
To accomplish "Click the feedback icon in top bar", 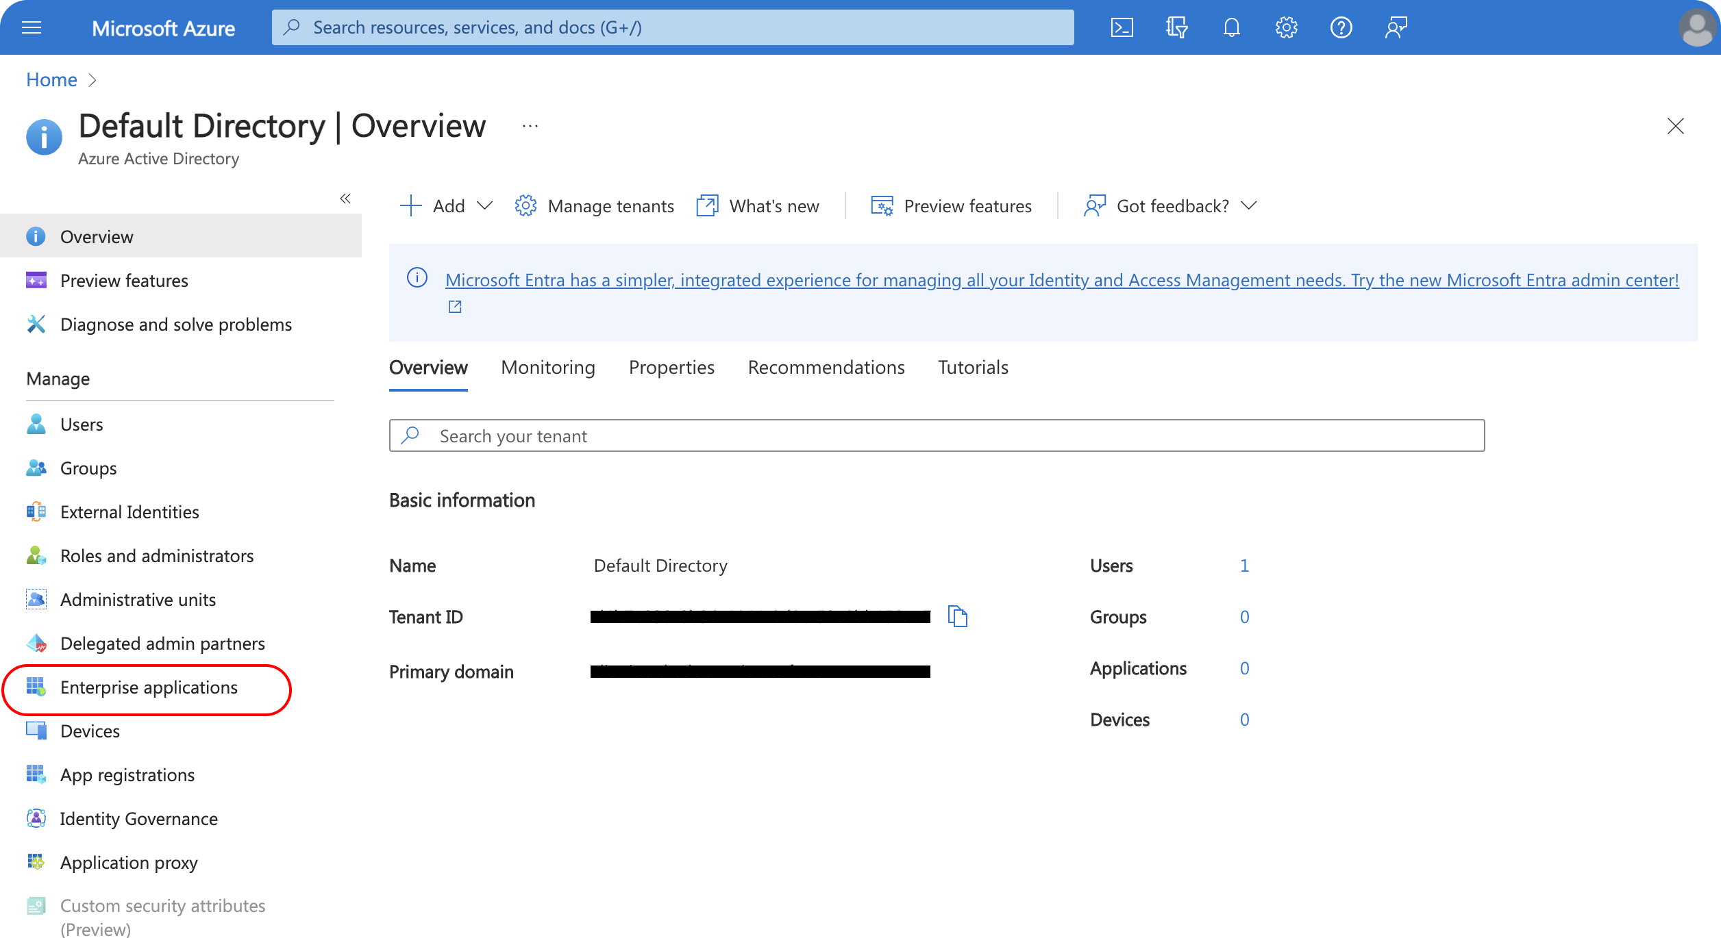I will 1396,27.
